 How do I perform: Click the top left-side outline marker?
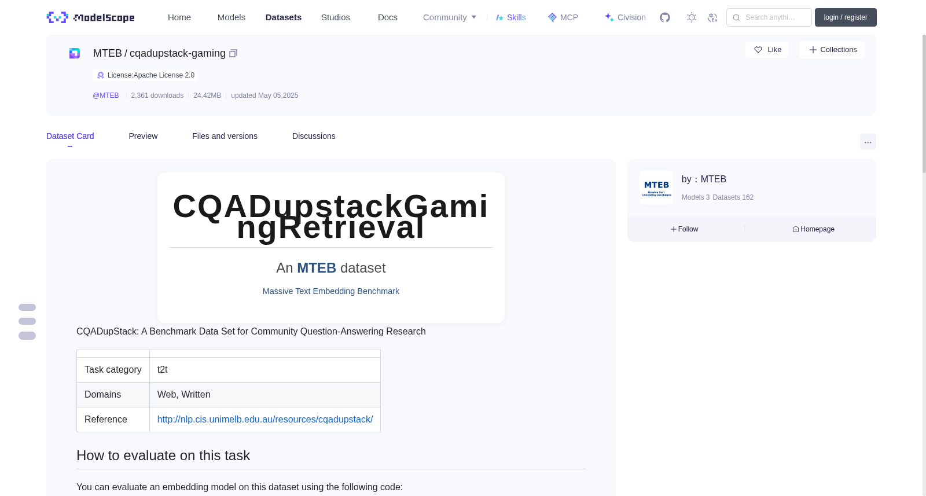pyautogui.click(x=27, y=307)
